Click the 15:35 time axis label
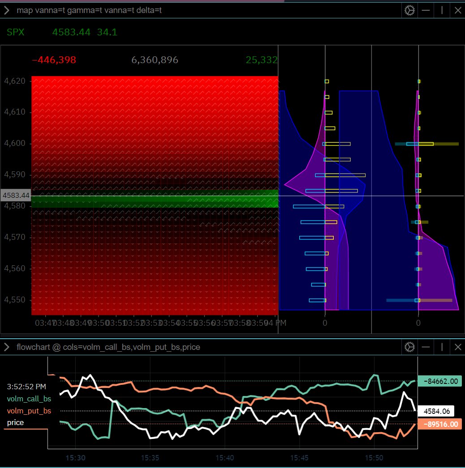The image size is (465, 468). click(x=150, y=458)
